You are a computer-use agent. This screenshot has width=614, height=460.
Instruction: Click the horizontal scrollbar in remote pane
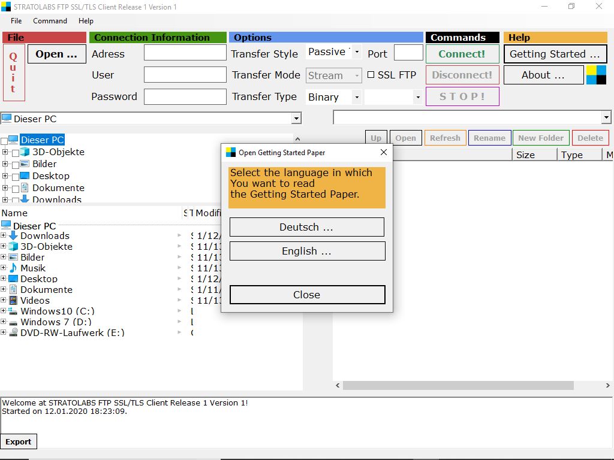pyautogui.click(x=458, y=386)
